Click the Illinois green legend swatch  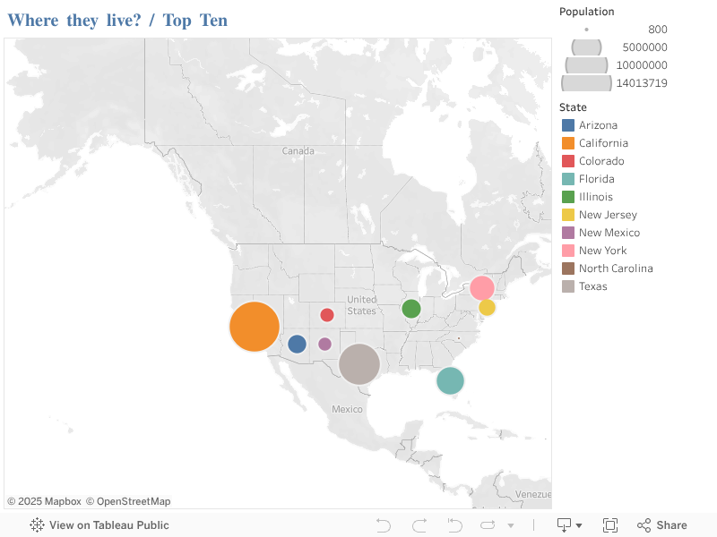pos(568,197)
